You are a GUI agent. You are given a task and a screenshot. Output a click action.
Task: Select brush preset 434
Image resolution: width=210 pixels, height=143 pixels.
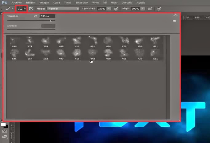click(x=108, y=42)
